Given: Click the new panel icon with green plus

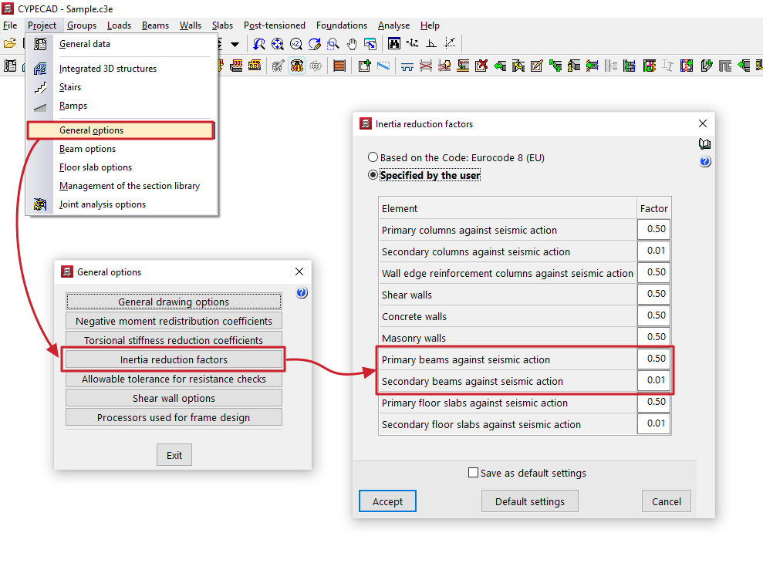Looking at the screenshot, I should (364, 66).
